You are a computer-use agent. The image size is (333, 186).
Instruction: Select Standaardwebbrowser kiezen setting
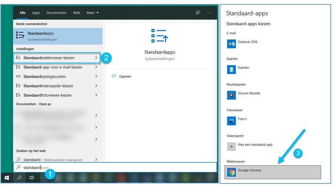[57, 58]
